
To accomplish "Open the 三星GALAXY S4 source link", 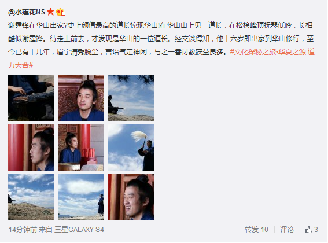I will (x=79, y=230).
